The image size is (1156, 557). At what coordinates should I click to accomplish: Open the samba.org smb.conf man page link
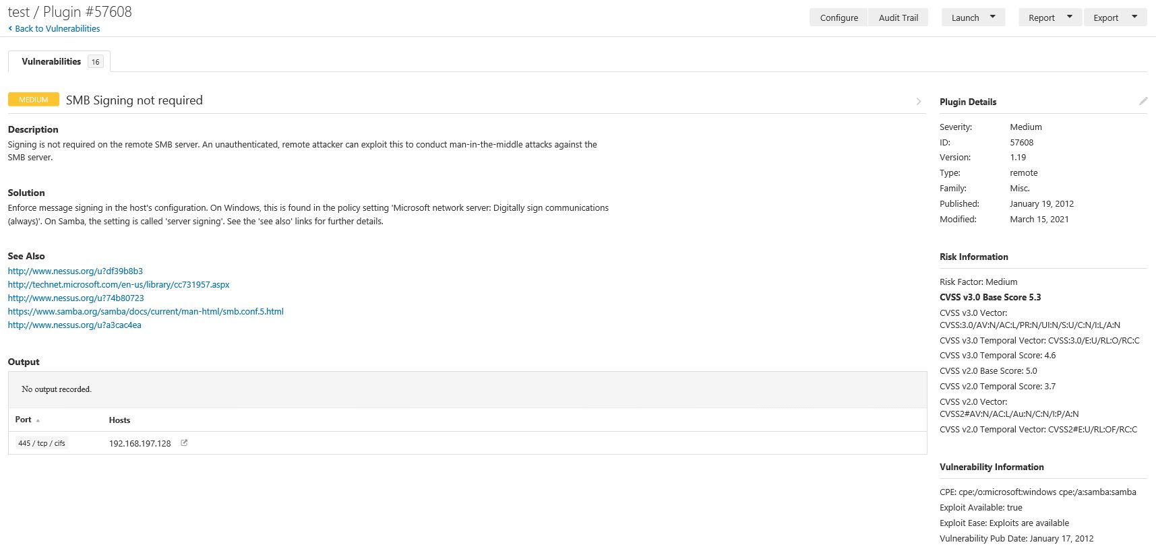click(146, 311)
